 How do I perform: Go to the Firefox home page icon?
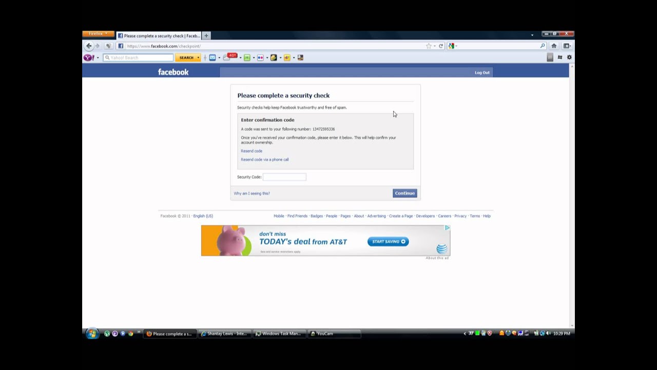point(554,46)
